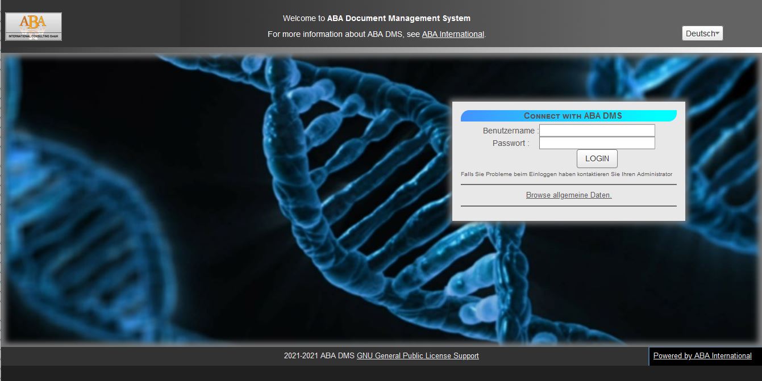
Task: Click the 'Benutzername :' label
Action: pyautogui.click(x=511, y=131)
